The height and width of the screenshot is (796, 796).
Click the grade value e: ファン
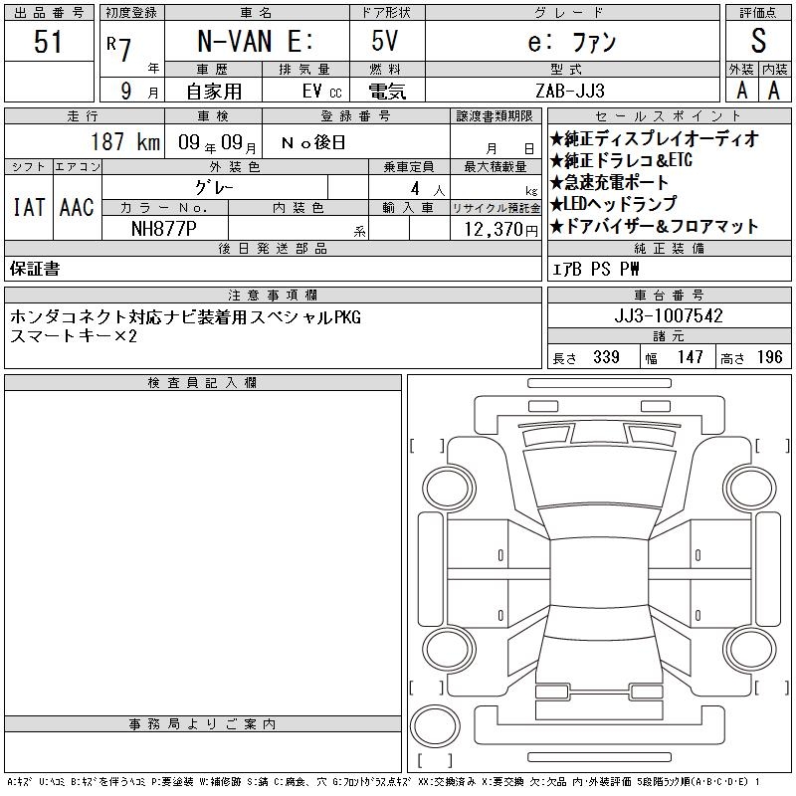point(572,42)
